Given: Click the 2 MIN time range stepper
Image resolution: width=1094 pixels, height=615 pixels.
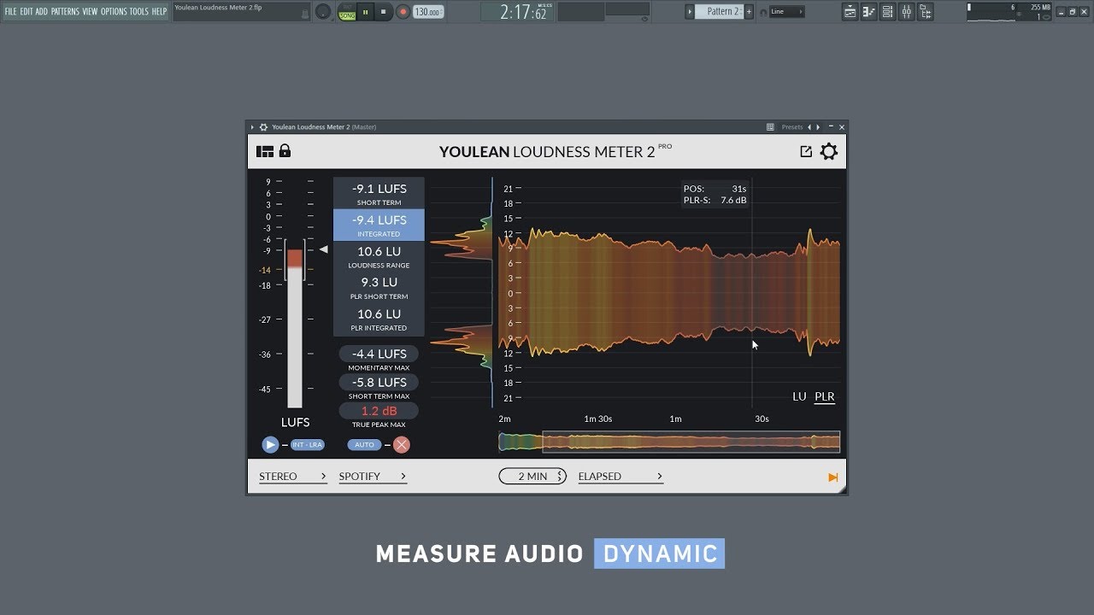Looking at the screenshot, I should click(x=532, y=476).
